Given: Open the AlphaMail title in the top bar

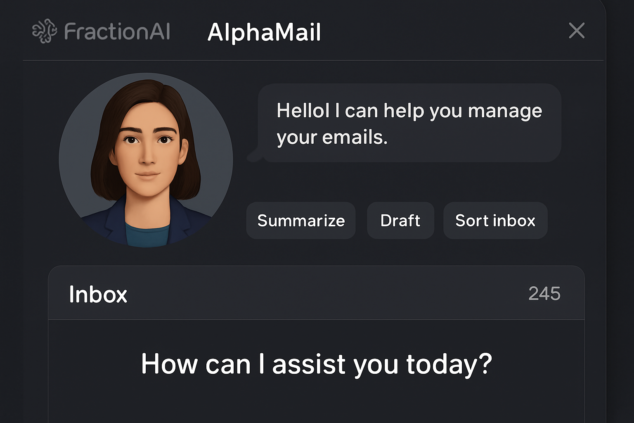Looking at the screenshot, I should pos(265,32).
